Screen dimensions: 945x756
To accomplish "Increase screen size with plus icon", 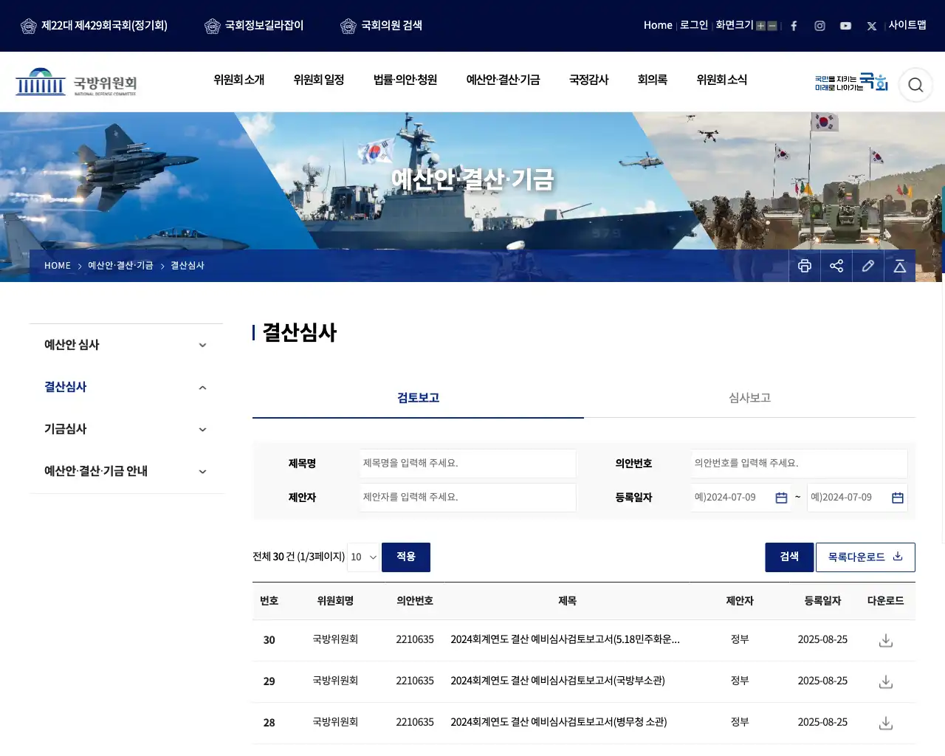I will click(760, 26).
